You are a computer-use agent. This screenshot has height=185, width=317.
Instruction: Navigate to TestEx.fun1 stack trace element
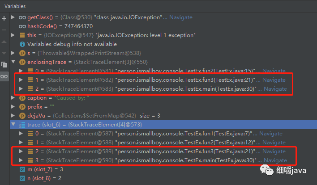click(270, 133)
